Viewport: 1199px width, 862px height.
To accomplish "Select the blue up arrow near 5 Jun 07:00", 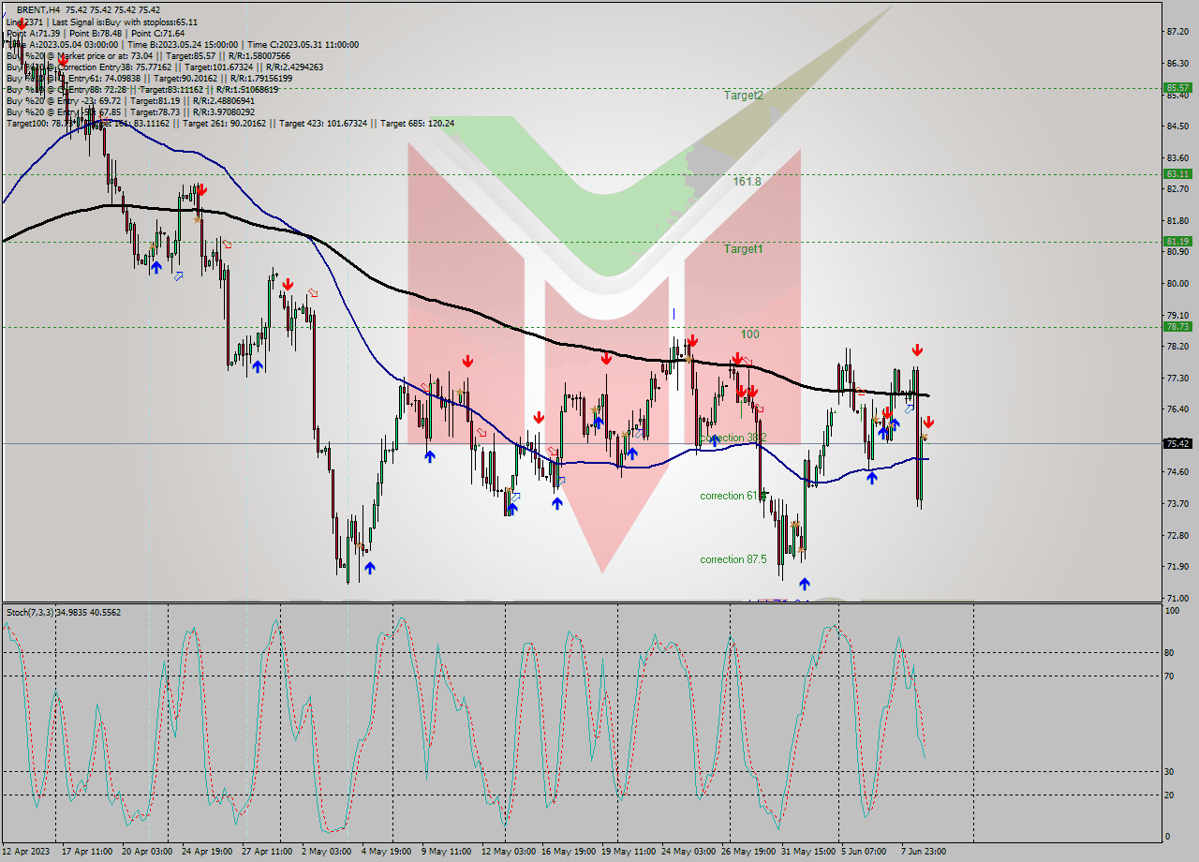I will [873, 478].
